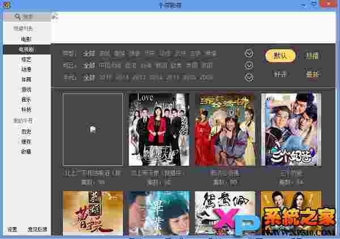
Task: Open 历史 watch history in sidebar
Action: click(x=26, y=132)
